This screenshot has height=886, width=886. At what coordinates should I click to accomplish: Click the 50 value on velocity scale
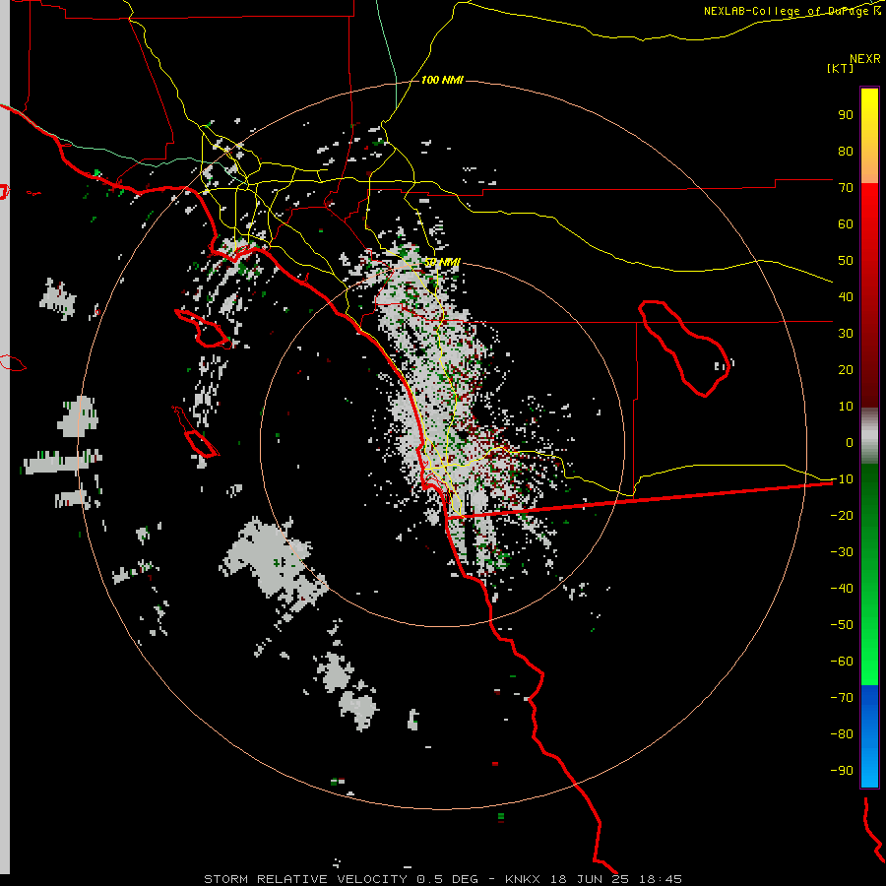846,261
